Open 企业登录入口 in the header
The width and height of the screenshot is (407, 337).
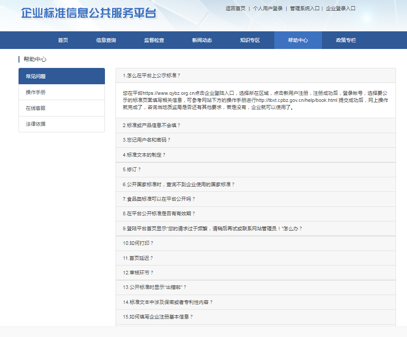coord(340,8)
